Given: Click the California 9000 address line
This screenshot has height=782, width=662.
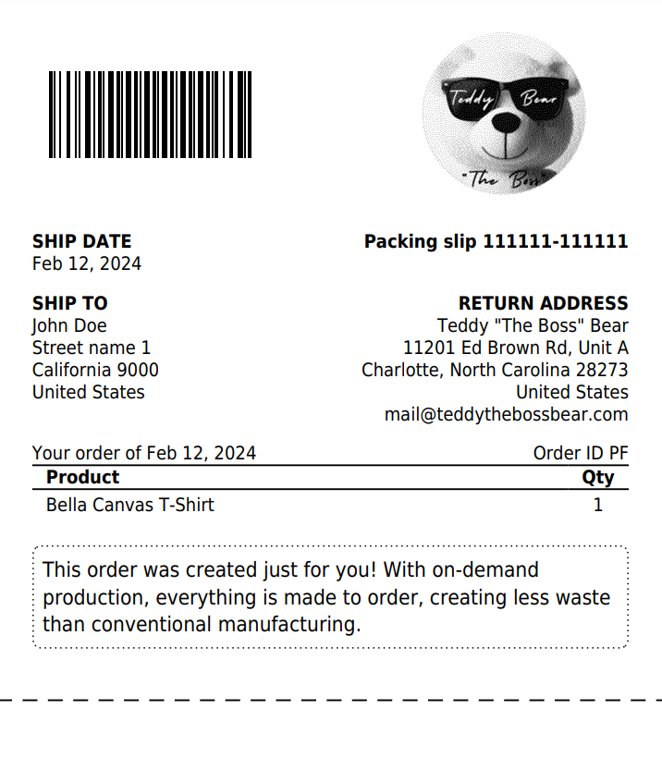Looking at the screenshot, I should pos(95,370).
